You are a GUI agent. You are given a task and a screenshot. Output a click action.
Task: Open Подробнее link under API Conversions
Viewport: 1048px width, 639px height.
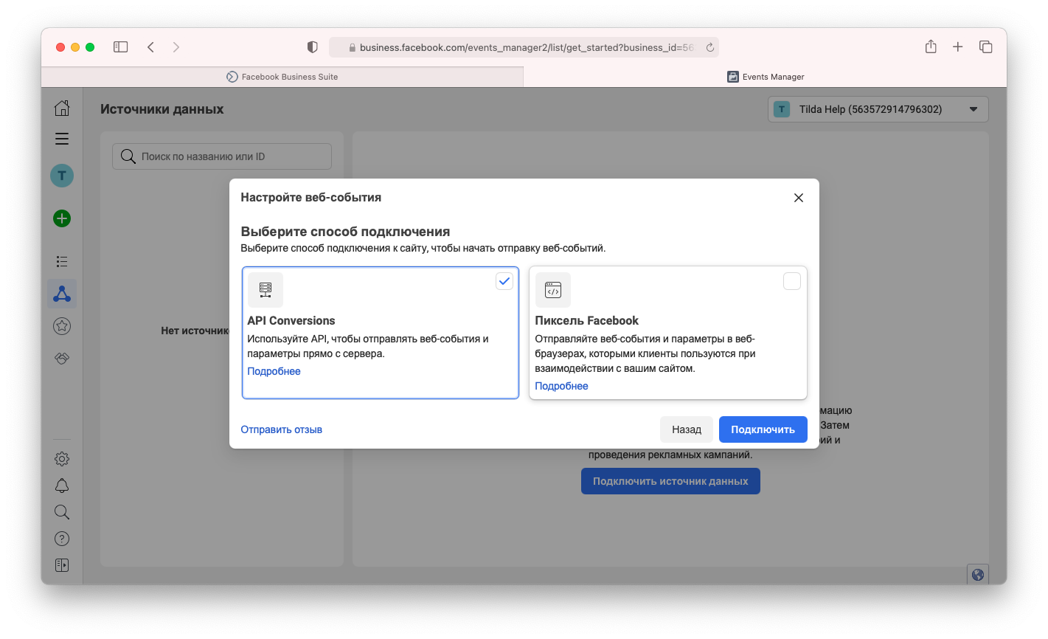click(x=274, y=371)
